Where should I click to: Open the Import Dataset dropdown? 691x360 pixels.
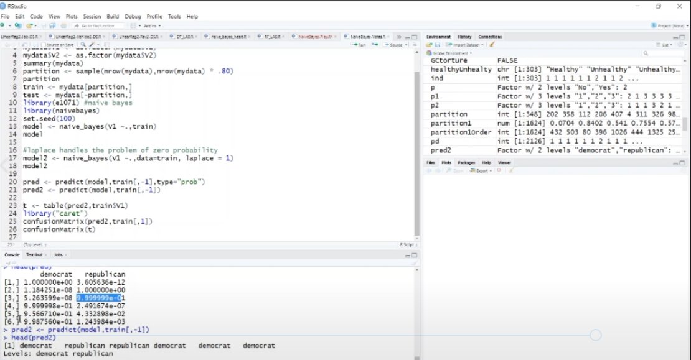click(x=464, y=45)
